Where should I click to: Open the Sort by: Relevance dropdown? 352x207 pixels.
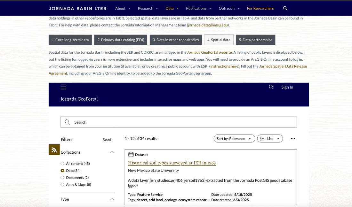tap(234, 138)
